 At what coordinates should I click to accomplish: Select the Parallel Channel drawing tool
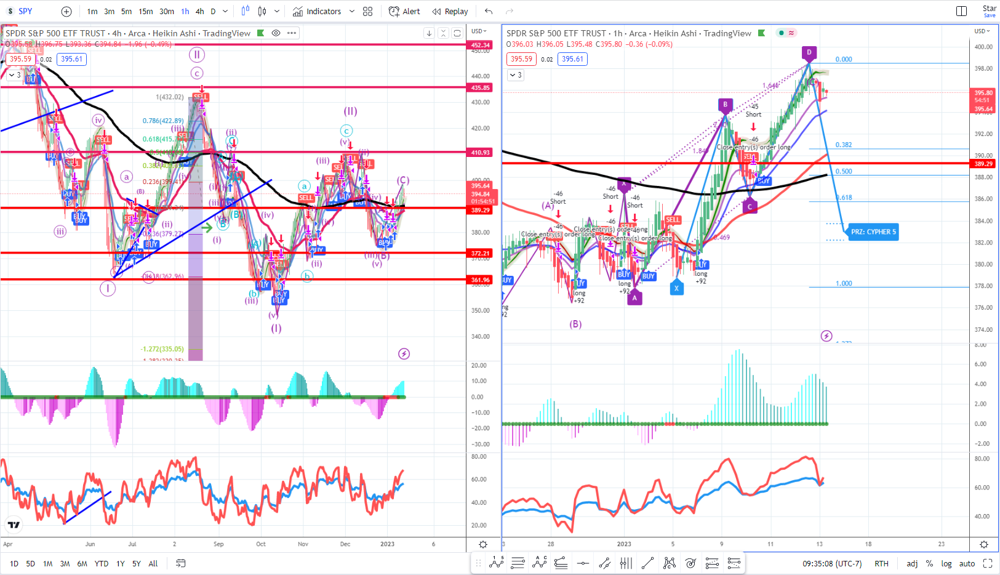coord(604,563)
